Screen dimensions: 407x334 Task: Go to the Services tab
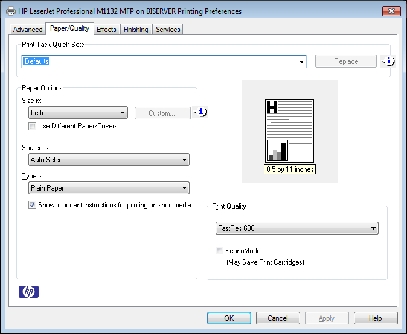[168, 30]
